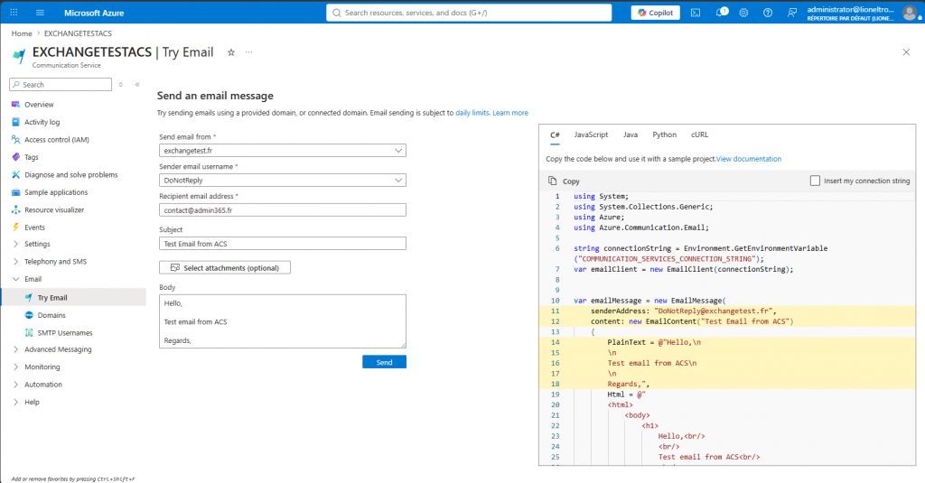Click the global search resources box
Image resolution: width=925 pixels, height=483 pixels.
(x=469, y=13)
